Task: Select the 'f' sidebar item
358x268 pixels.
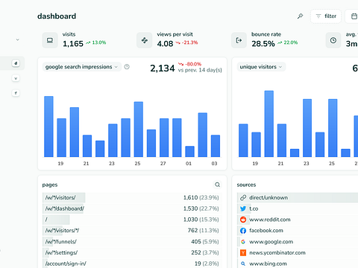Action: click(x=16, y=93)
